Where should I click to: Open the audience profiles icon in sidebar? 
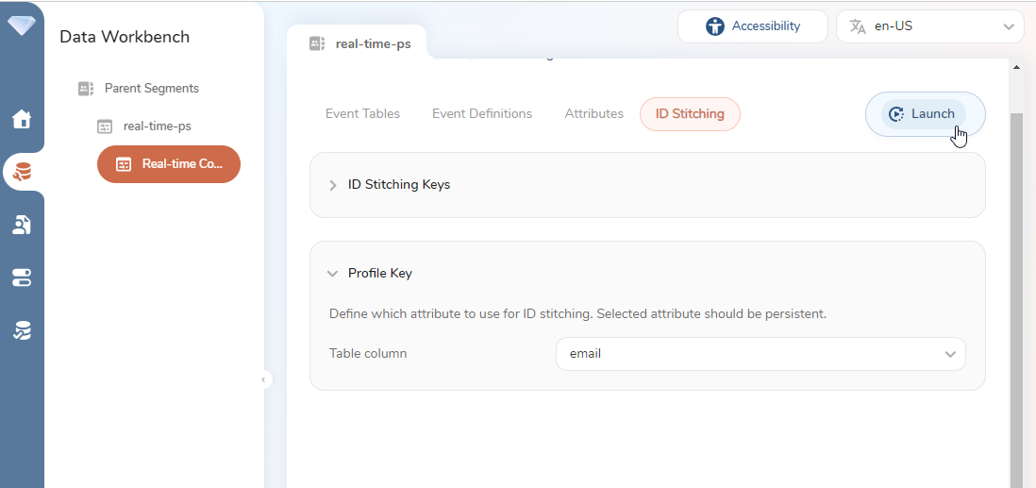click(22, 225)
